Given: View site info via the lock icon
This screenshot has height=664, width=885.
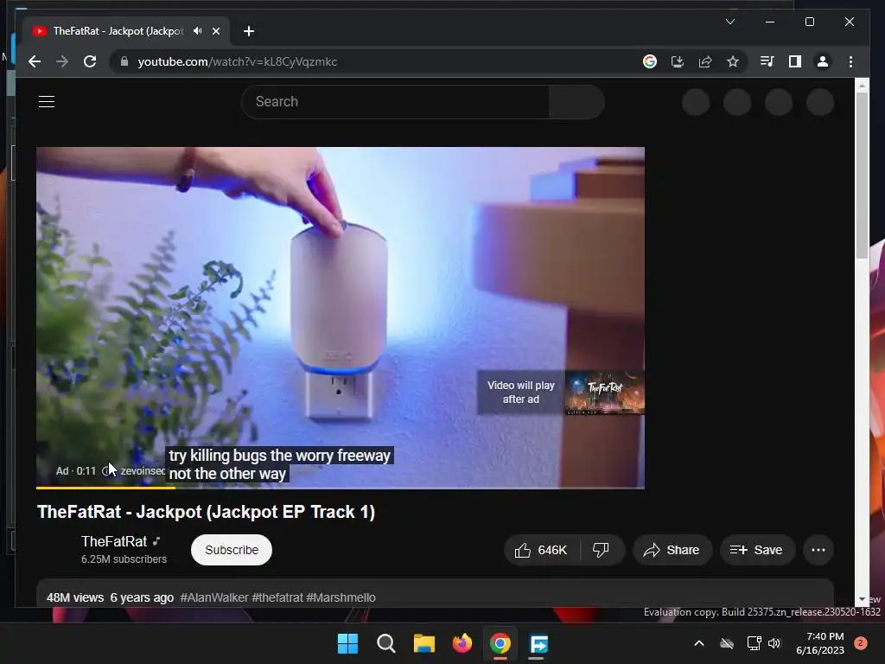Looking at the screenshot, I should 124,61.
